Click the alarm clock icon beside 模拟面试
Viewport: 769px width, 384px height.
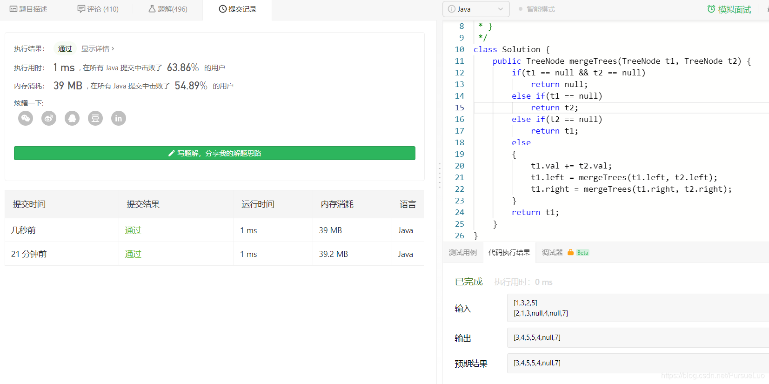[x=711, y=9]
